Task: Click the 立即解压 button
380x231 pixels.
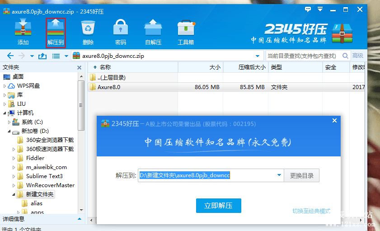Action: pyautogui.click(x=219, y=206)
